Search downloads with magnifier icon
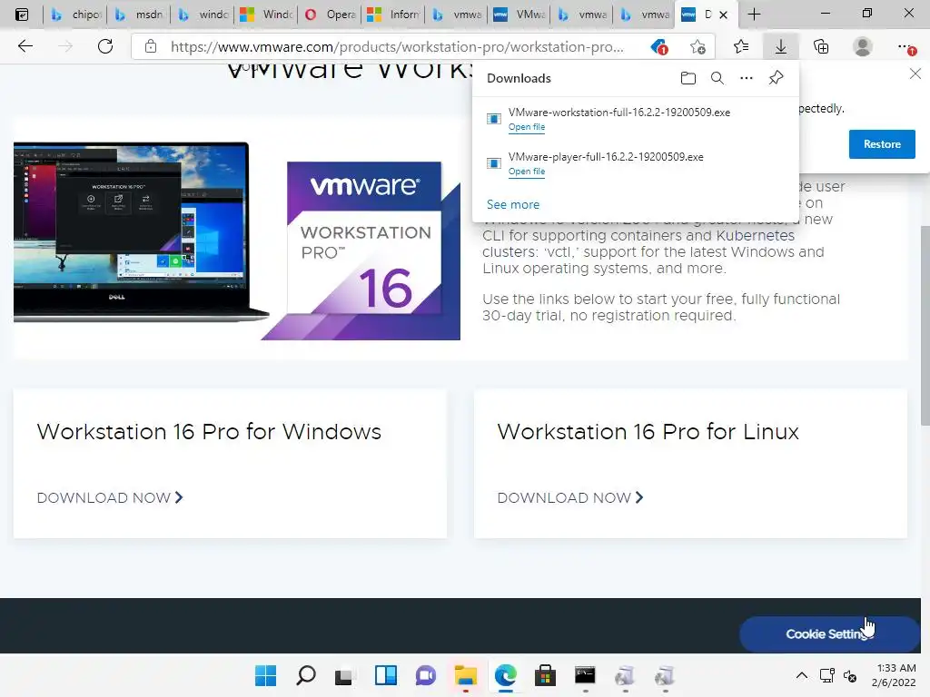930x697 pixels. coord(717,78)
